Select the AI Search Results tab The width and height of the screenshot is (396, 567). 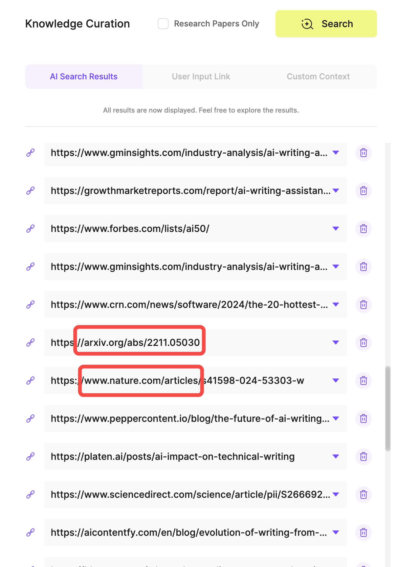click(x=84, y=77)
